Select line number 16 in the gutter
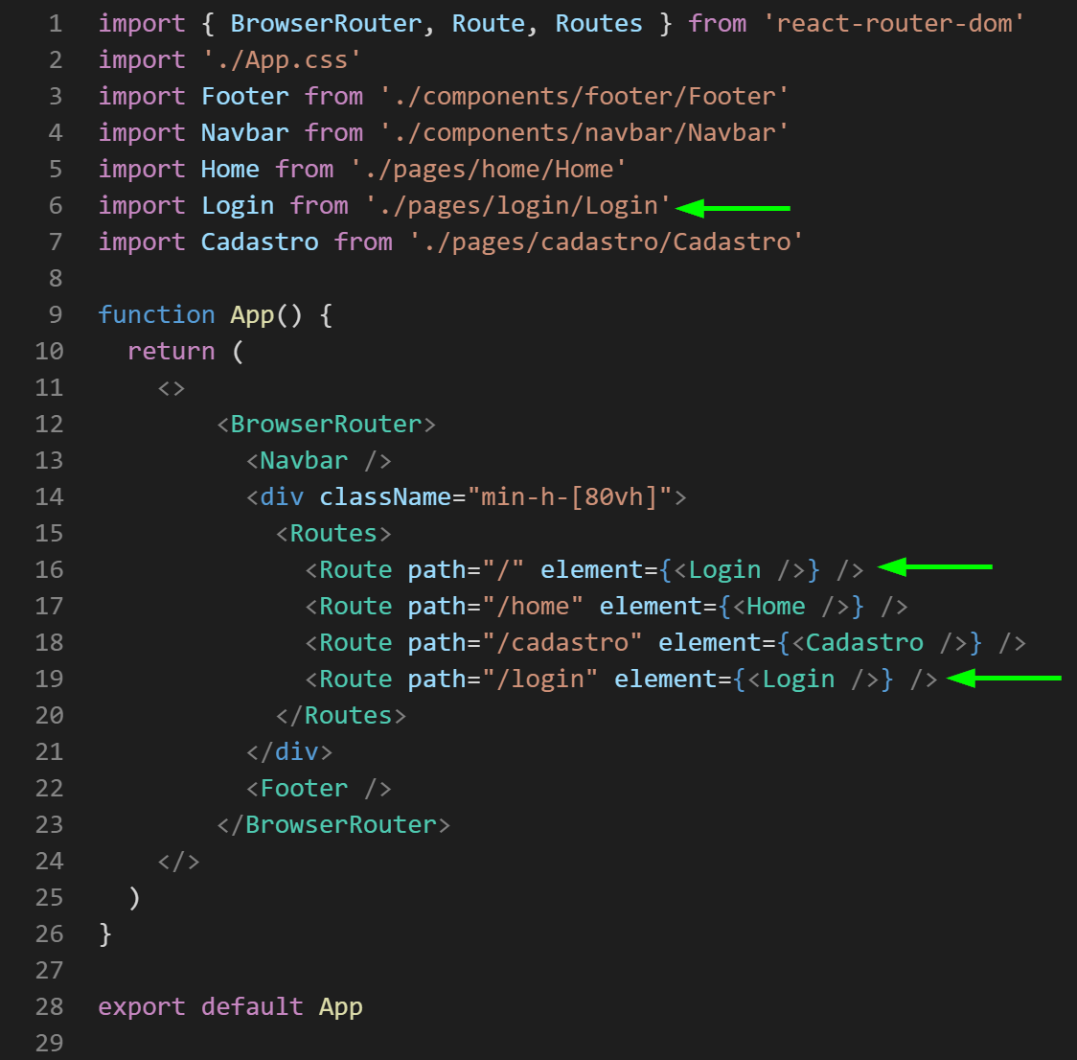 pos(49,568)
